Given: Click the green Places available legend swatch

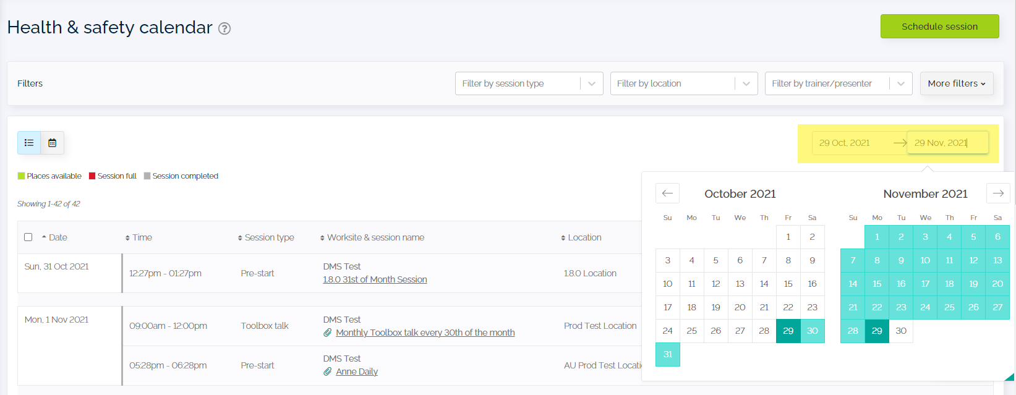Looking at the screenshot, I should point(21,176).
